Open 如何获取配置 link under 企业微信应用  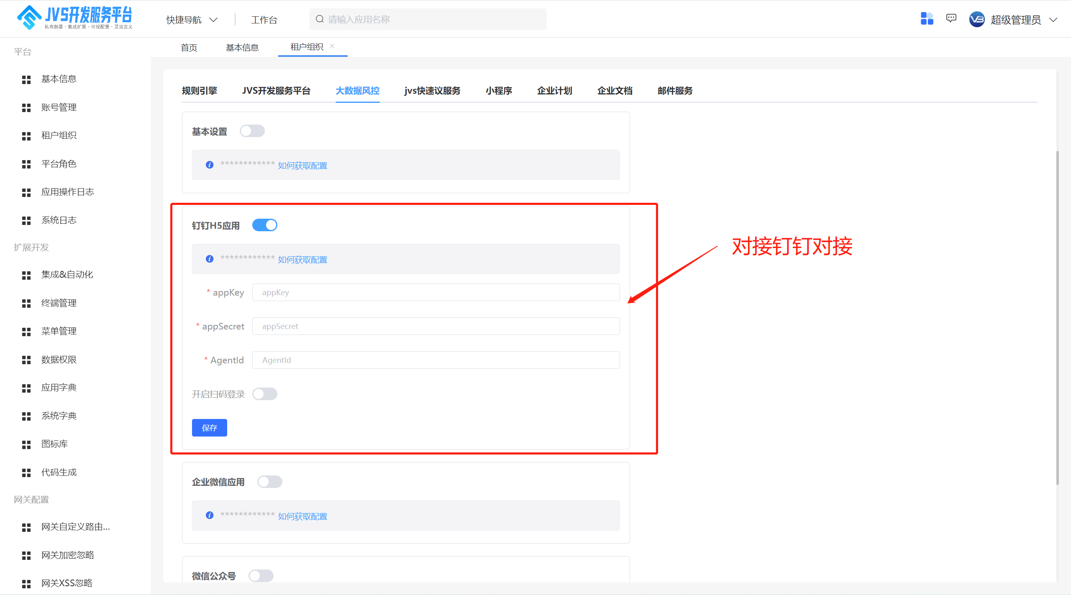pos(302,516)
